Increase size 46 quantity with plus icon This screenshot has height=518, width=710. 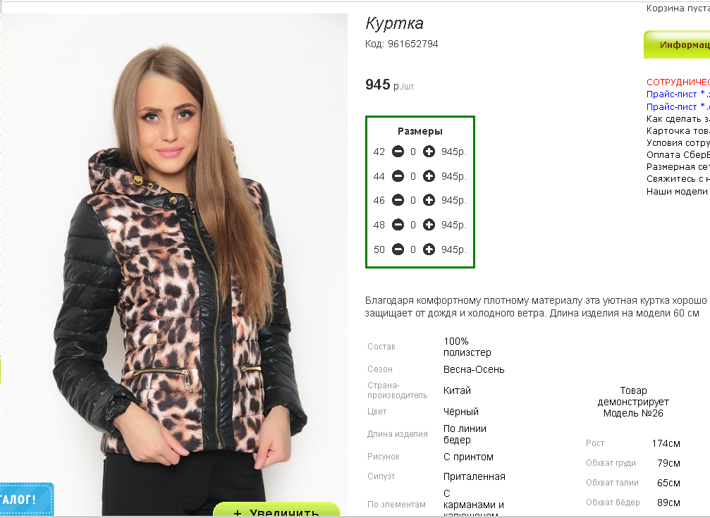pyautogui.click(x=429, y=200)
